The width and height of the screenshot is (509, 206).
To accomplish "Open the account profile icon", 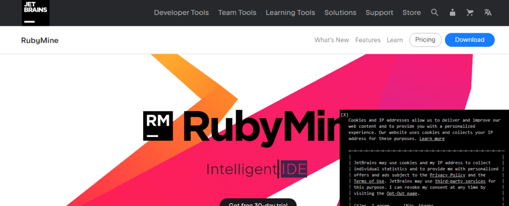I will [452, 12].
